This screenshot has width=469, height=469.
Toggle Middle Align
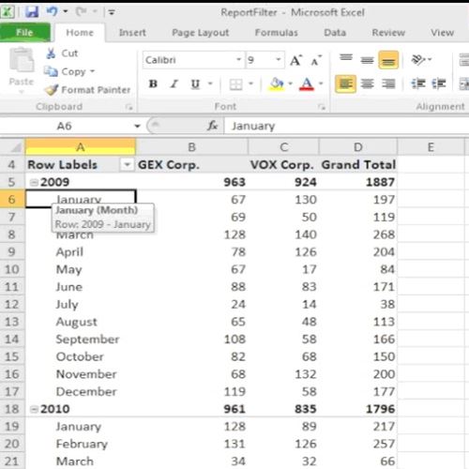(367, 59)
